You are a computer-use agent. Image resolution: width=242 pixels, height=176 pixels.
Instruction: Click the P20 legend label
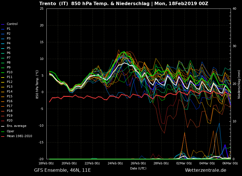10,120
